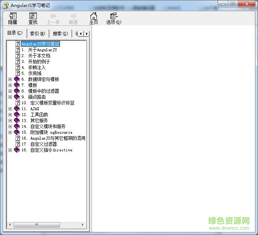Open topic 10. 定义模板变量标识标签

point(48,103)
